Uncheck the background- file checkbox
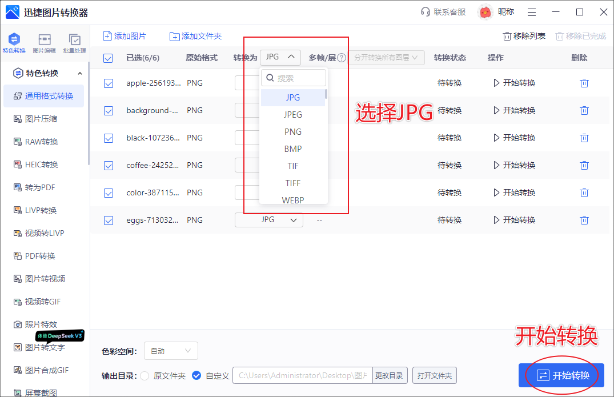Viewport: 614px width, 397px height. click(109, 111)
